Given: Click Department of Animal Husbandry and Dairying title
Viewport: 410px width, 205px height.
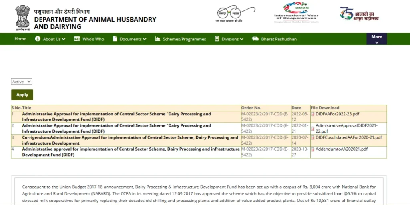Looking at the screenshot, I should click(x=95, y=23).
